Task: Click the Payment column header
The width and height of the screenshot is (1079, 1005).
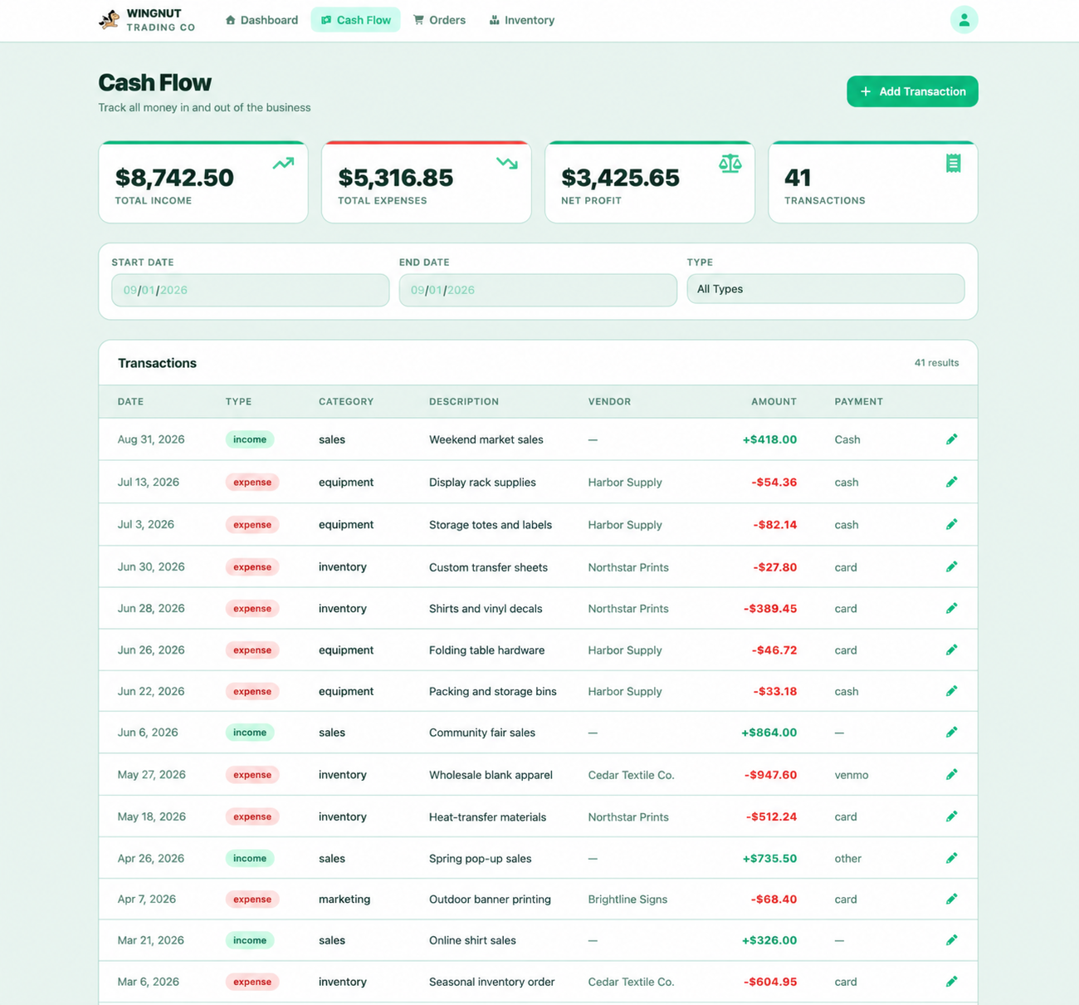Action: tap(858, 401)
